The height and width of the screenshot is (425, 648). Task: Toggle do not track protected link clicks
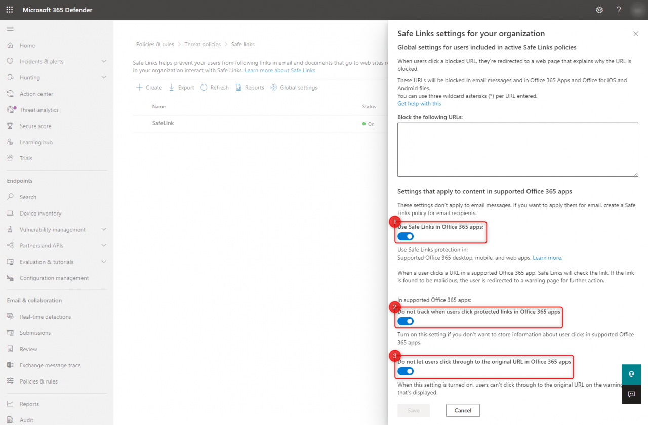point(405,321)
